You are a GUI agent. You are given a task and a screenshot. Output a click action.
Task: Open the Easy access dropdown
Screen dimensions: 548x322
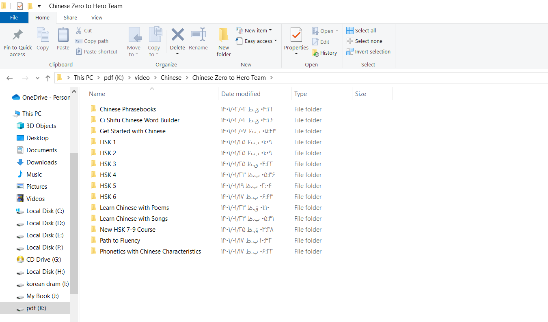256,41
